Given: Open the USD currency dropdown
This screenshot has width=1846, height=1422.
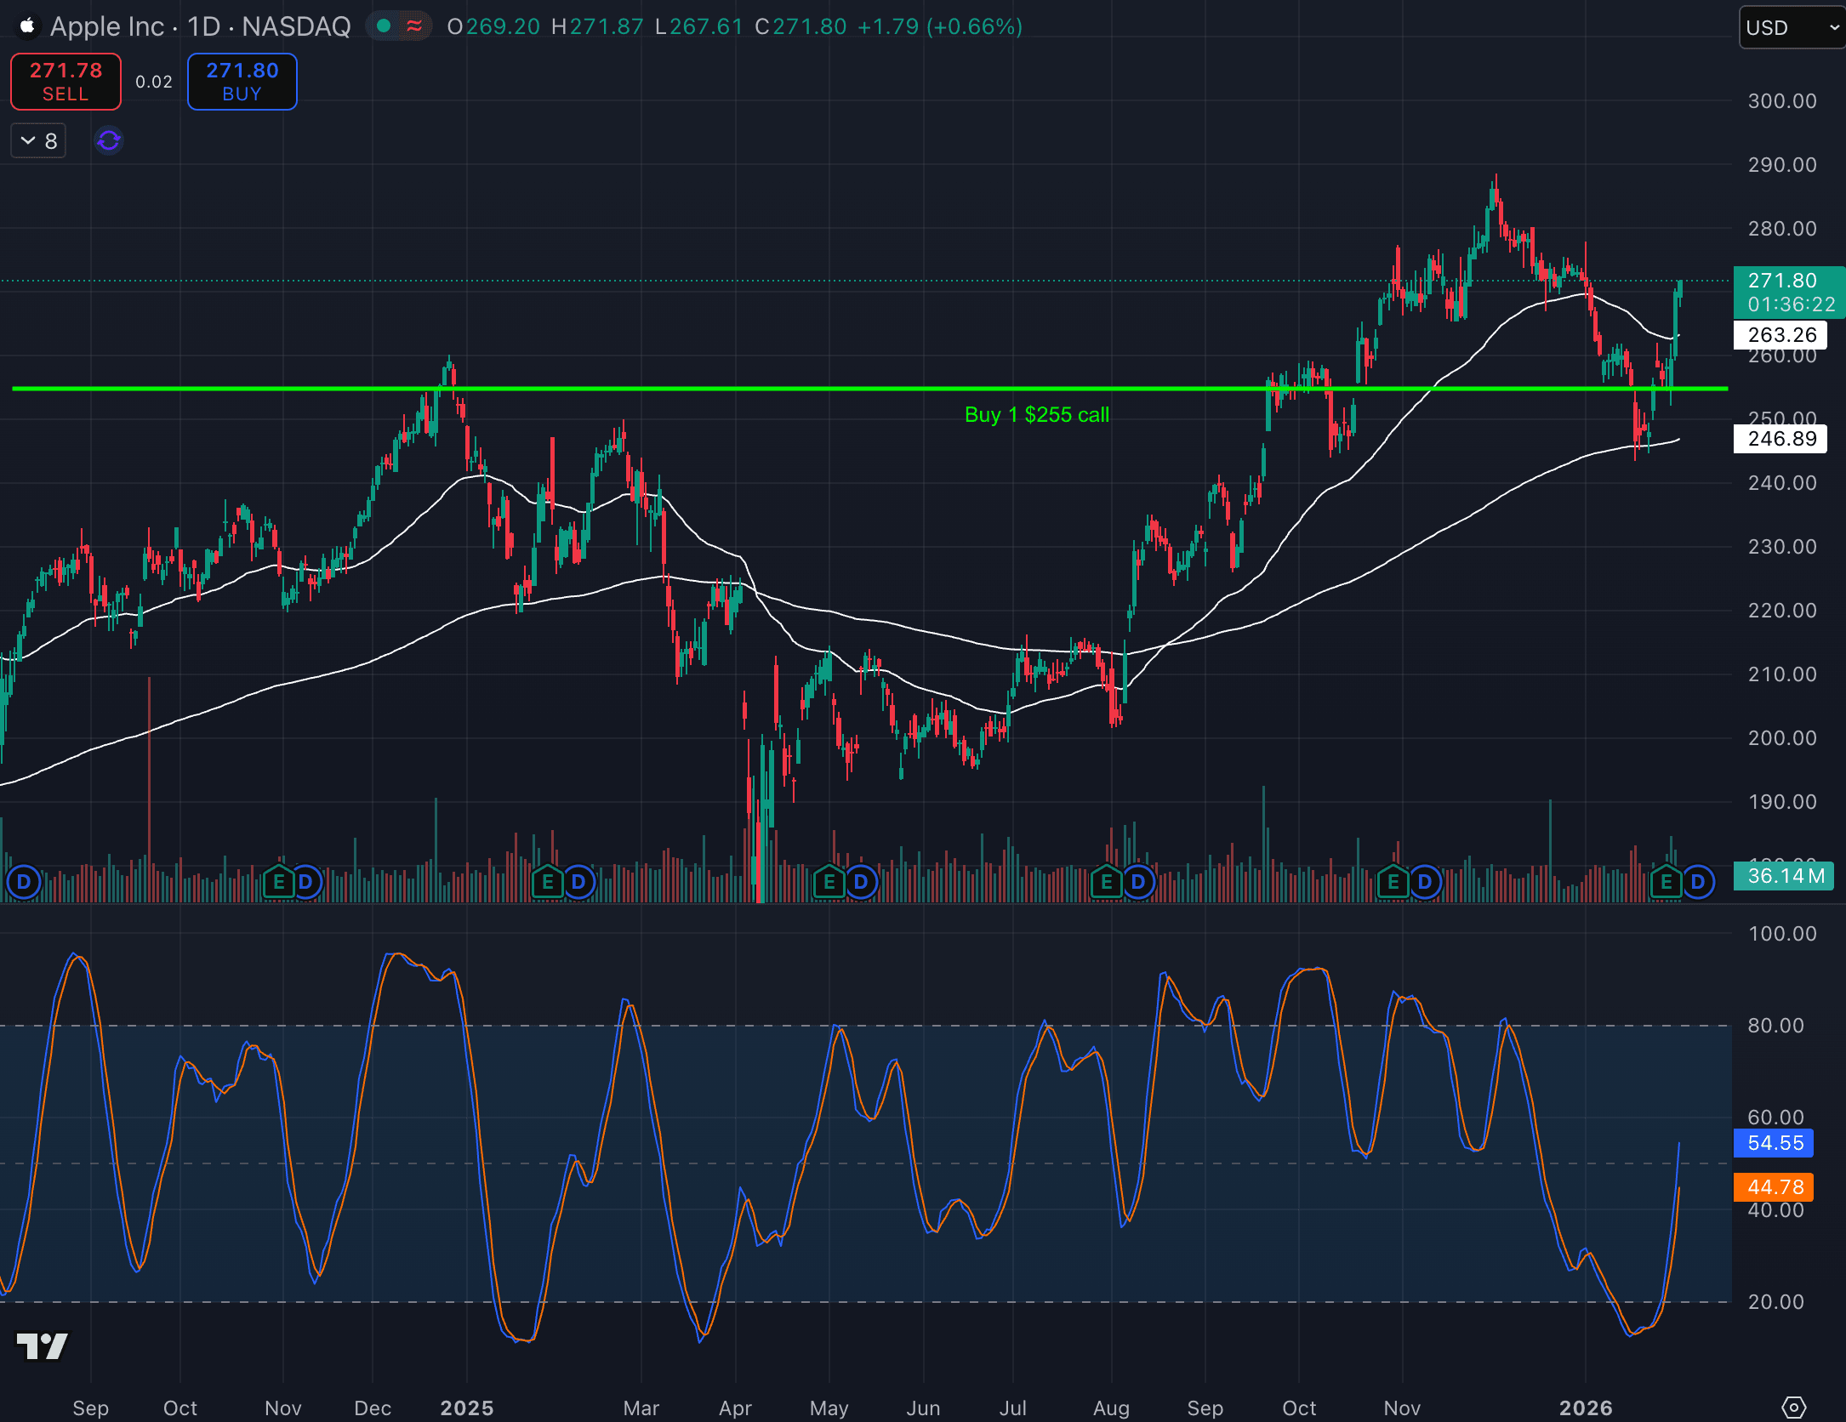Looking at the screenshot, I should pos(1791,27).
